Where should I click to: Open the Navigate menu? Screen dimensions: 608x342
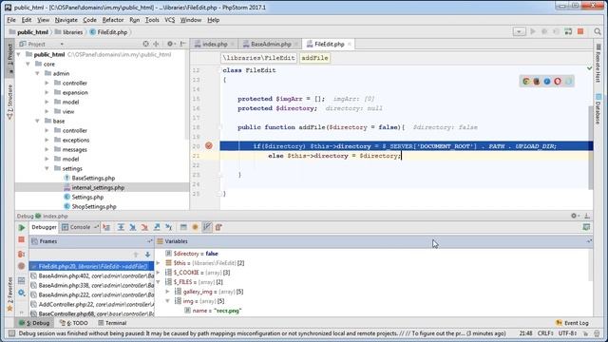(x=66, y=20)
